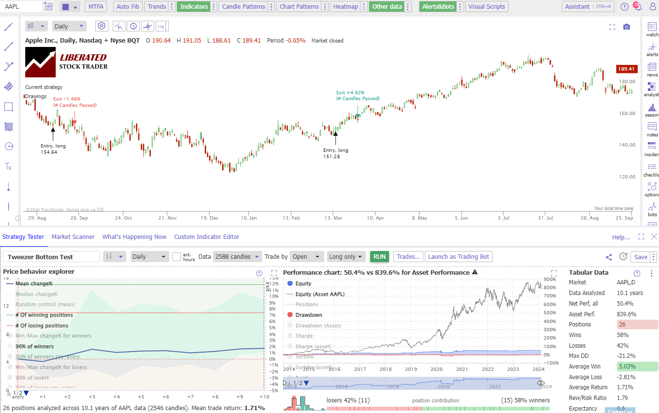Viewport: 659px width, 413px height.
Task: Select the Rectangle drawing tool
Action: (8, 107)
